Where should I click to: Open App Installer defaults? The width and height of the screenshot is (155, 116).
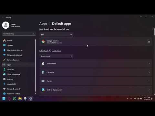click(96, 63)
